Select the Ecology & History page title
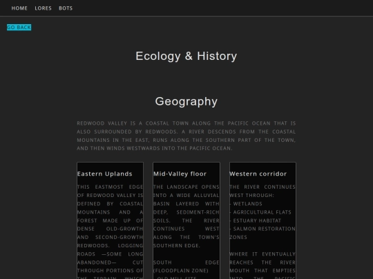The width and height of the screenshot is (373, 279). tap(186, 56)
